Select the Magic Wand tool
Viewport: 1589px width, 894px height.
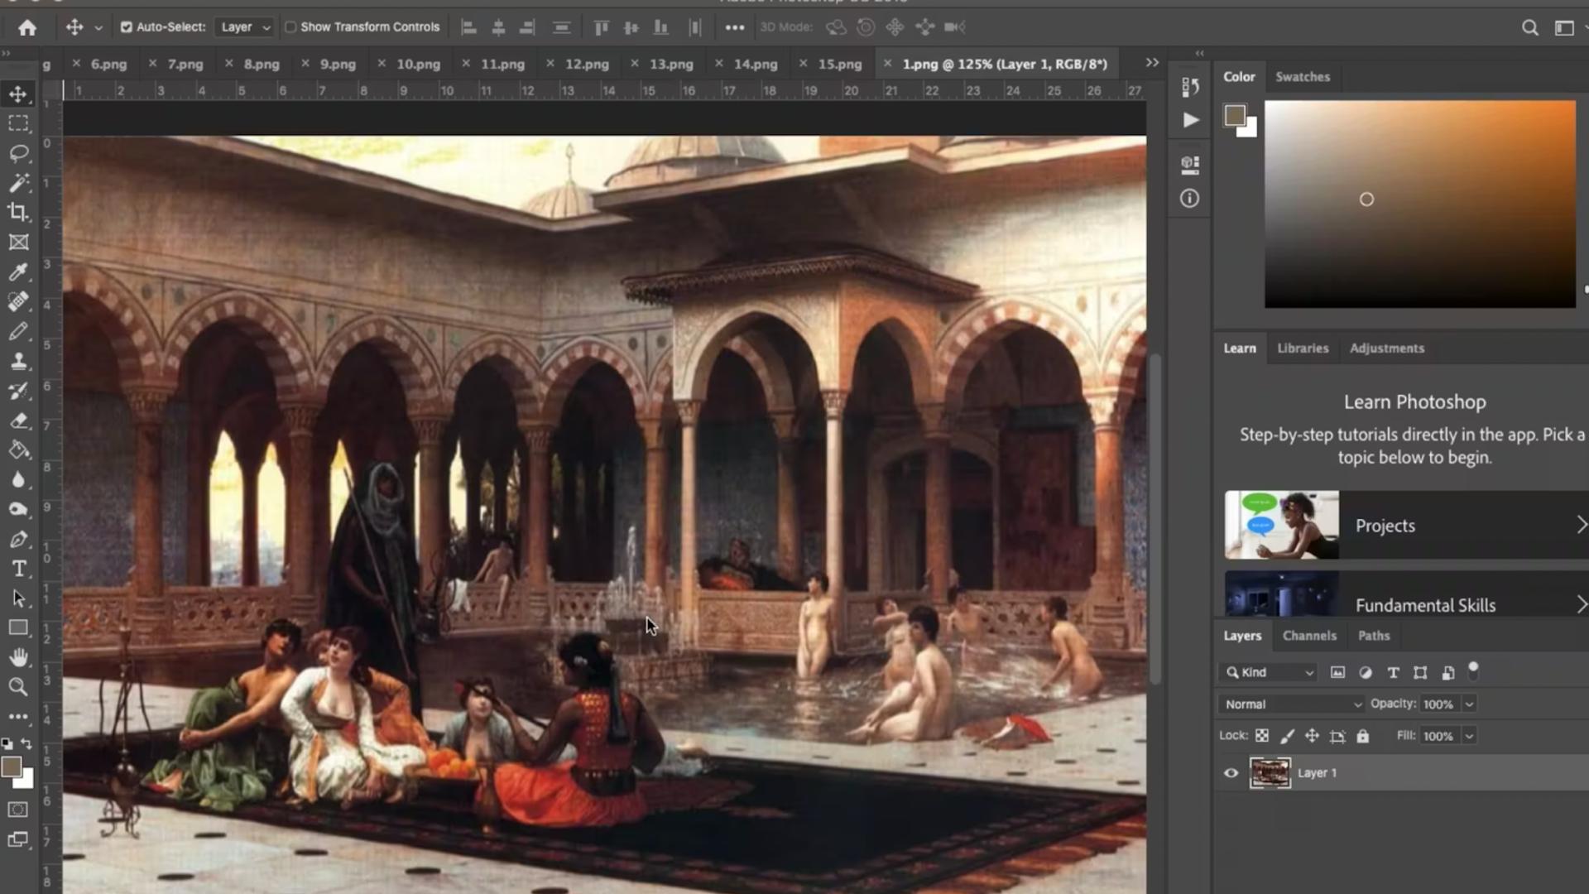point(18,183)
